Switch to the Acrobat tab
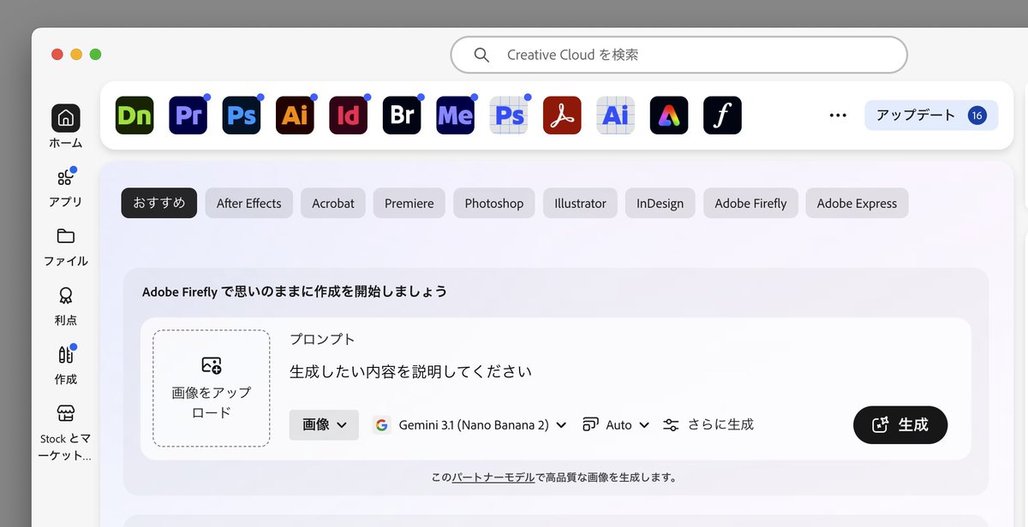The image size is (1028, 527). click(333, 203)
